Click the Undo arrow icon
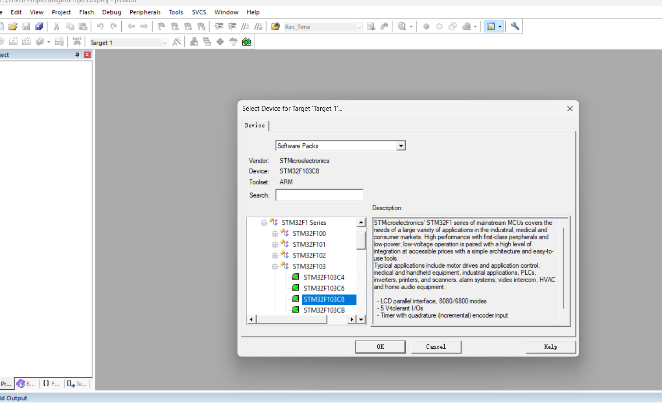 tap(100, 27)
